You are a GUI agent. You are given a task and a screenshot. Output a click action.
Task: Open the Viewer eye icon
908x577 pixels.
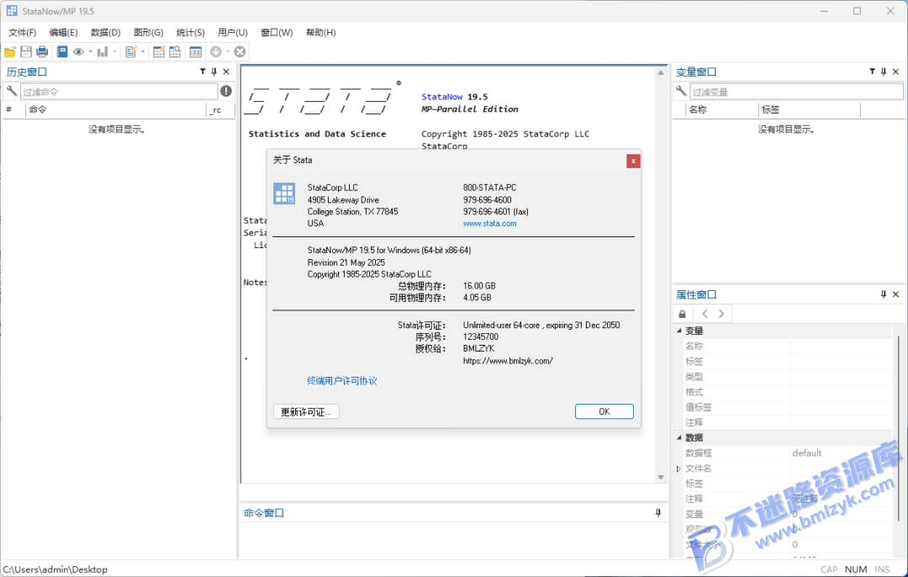click(x=78, y=51)
